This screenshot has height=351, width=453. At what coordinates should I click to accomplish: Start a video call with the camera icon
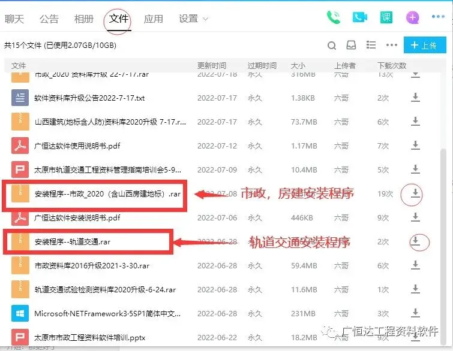click(x=359, y=17)
